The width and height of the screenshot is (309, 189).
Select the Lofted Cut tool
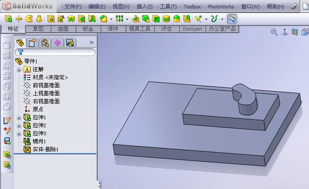coord(92,19)
